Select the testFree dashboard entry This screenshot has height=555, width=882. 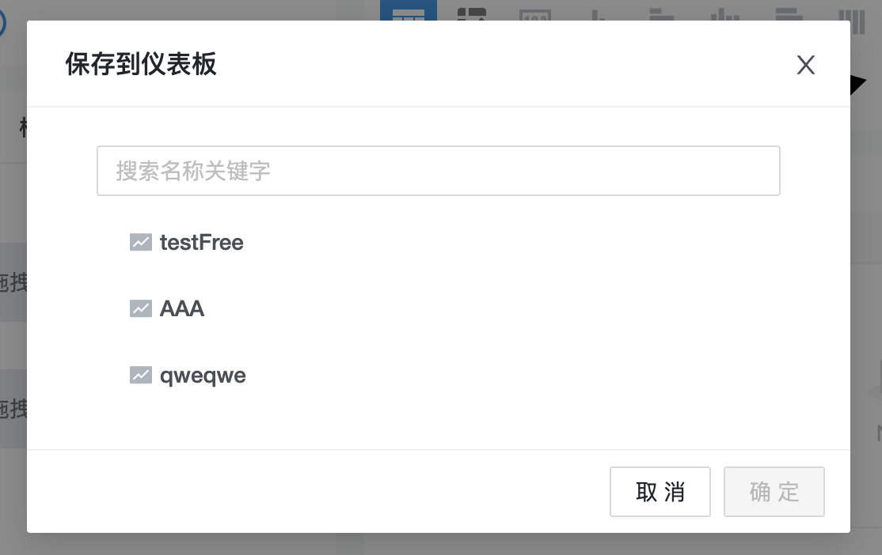(x=202, y=243)
